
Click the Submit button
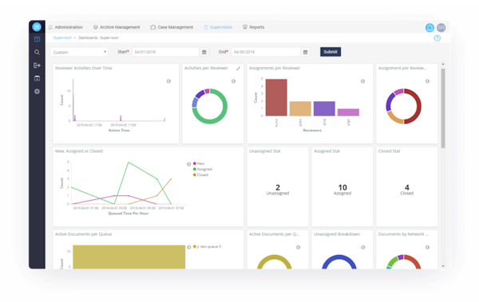[331, 52]
